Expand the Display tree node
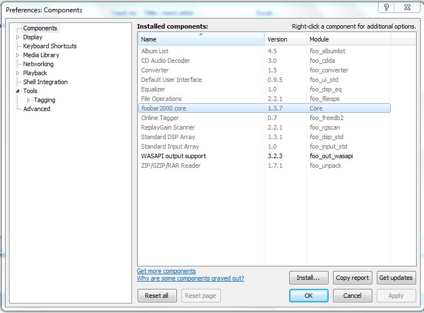The width and height of the screenshot is (424, 313). (17, 37)
